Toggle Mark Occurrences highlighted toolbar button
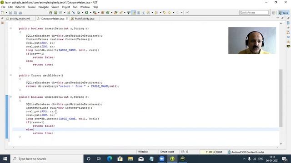 pyautogui.click(x=134, y=13)
